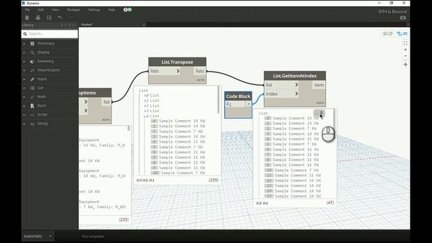Click the Pan mode arrows icon
Viewport: 432px width, 243px height.
click(405, 65)
